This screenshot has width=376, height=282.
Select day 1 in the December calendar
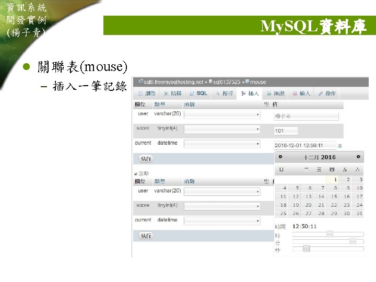coord(332,180)
